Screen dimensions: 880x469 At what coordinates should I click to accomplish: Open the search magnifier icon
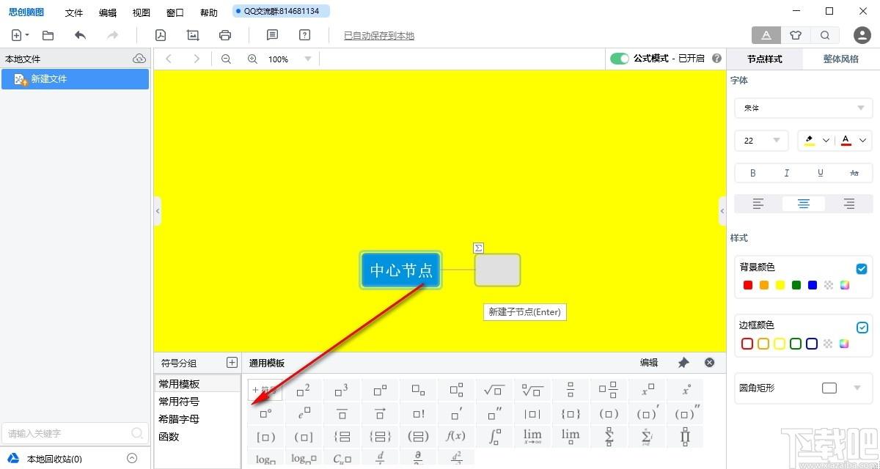[x=825, y=35]
